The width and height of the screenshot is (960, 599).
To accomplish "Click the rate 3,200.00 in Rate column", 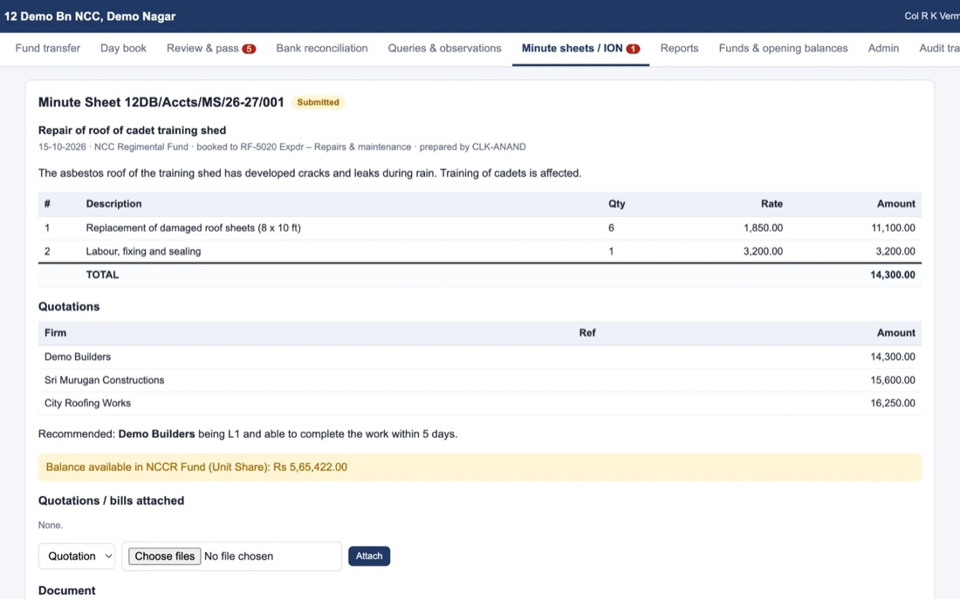I will pos(763,251).
